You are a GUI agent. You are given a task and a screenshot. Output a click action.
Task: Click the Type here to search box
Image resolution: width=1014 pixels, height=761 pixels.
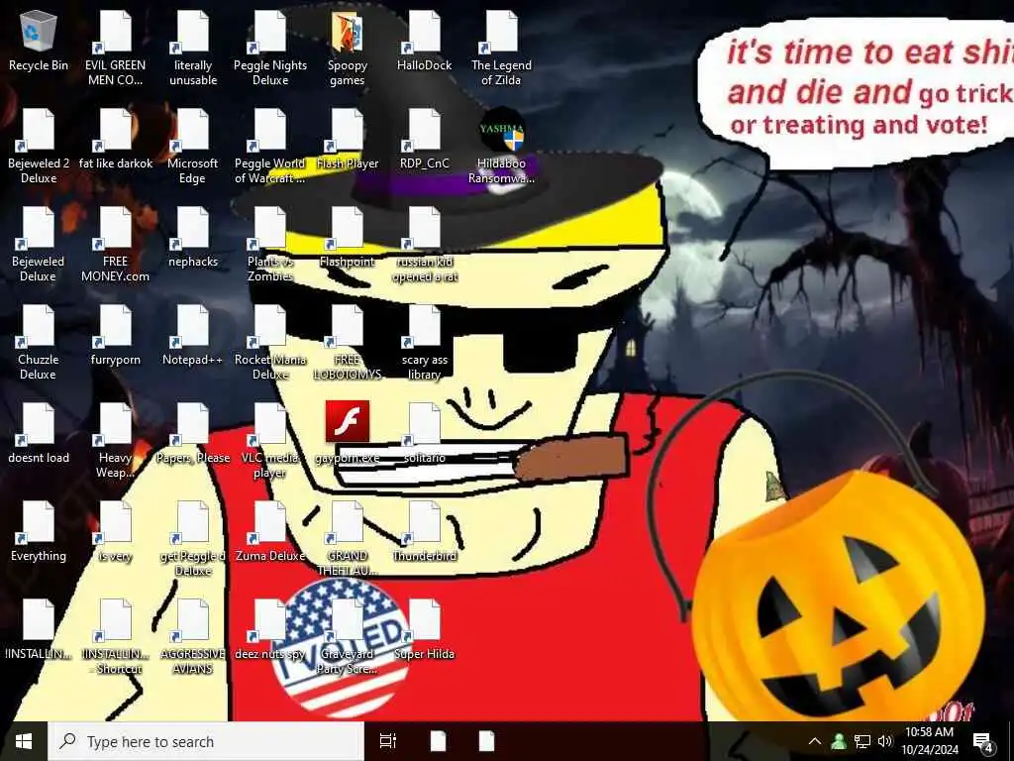[206, 741]
